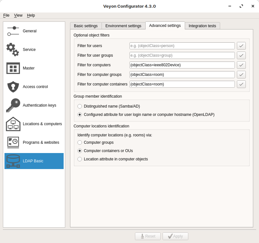Open the File menu
The image size is (259, 243).
pos(6,15)
